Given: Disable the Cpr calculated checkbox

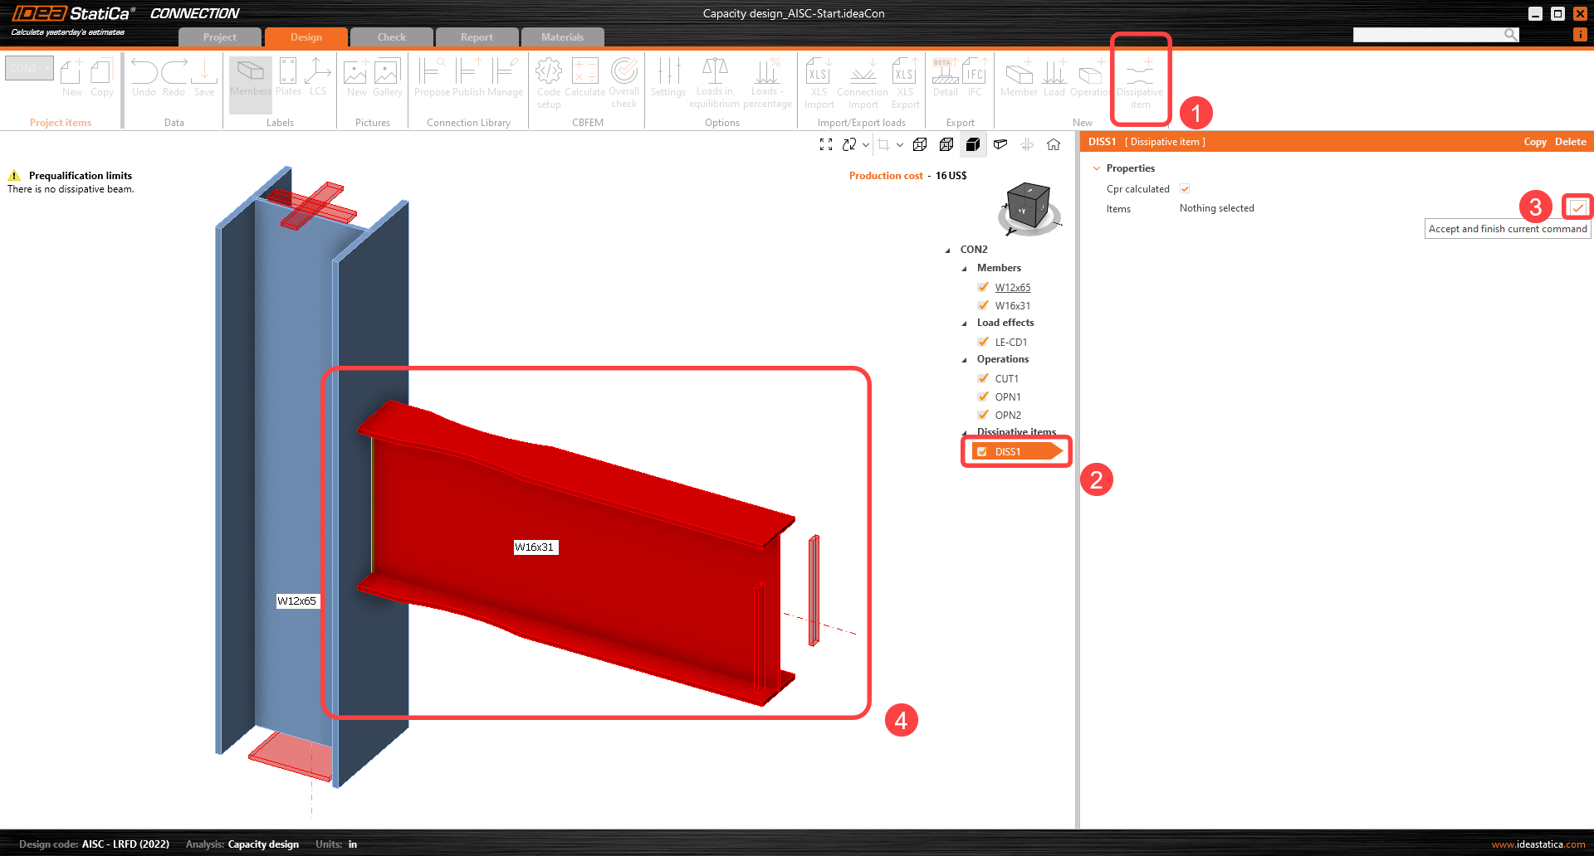Looking at the screenshot, I should point(1184,188).
